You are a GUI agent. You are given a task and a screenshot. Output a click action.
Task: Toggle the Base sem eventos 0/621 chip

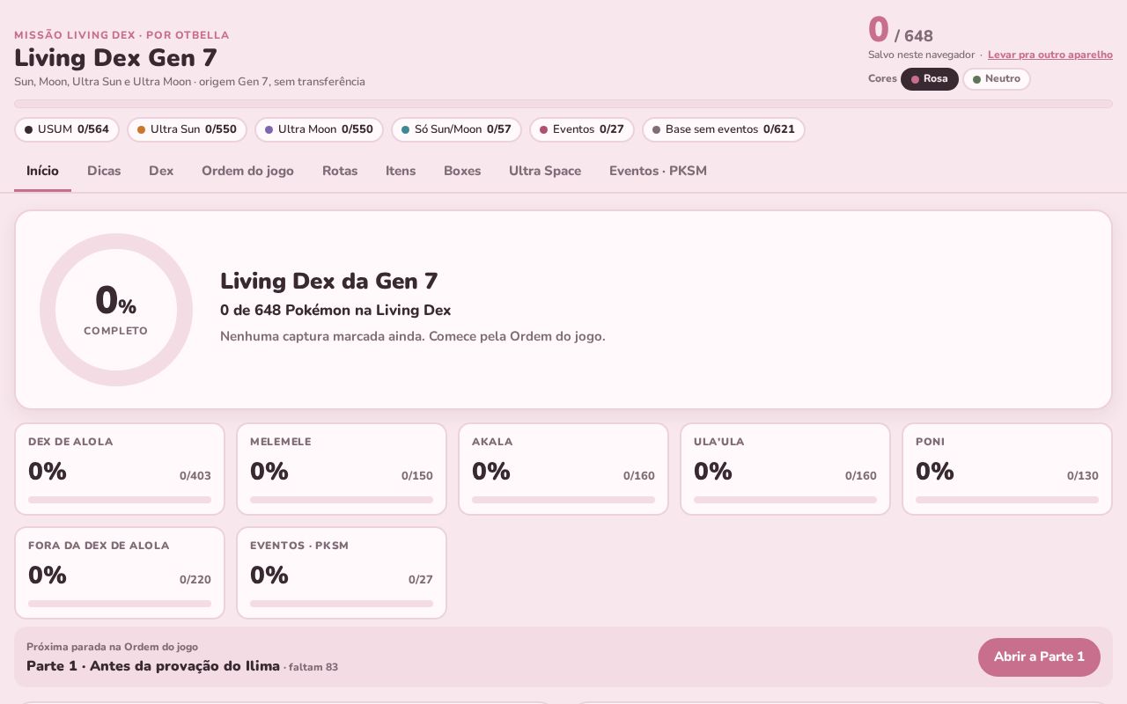tap(724, 129)
